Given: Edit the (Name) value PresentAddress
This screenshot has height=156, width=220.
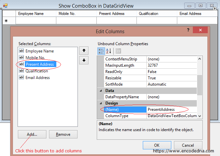Looking at the screenshot, I should pos(172,110).
